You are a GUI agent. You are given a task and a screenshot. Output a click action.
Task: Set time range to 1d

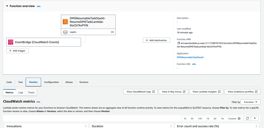208,118
